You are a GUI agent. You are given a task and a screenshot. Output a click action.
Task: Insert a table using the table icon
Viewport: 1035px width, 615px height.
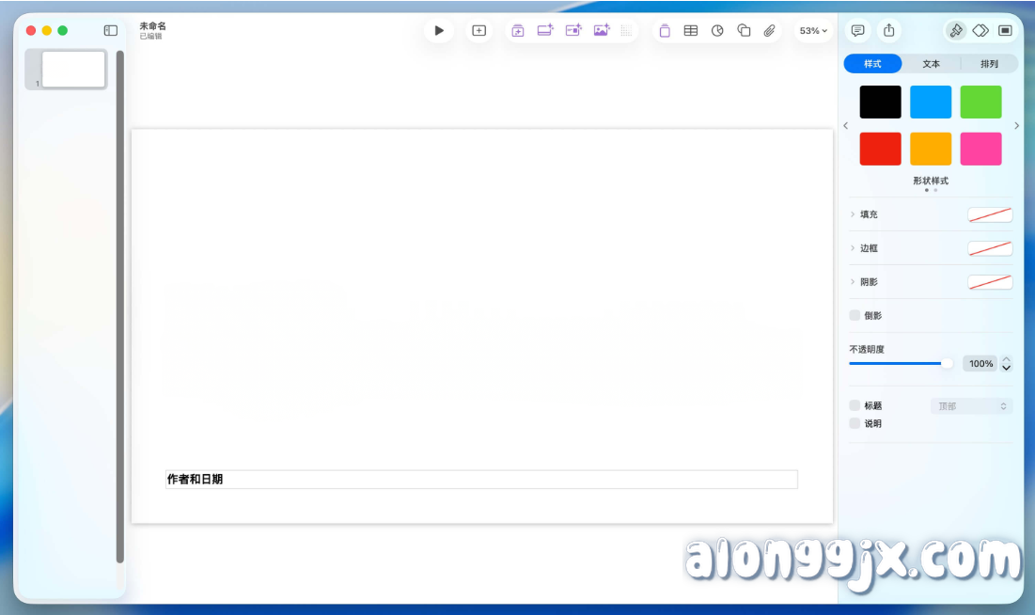tap(690, 30)
